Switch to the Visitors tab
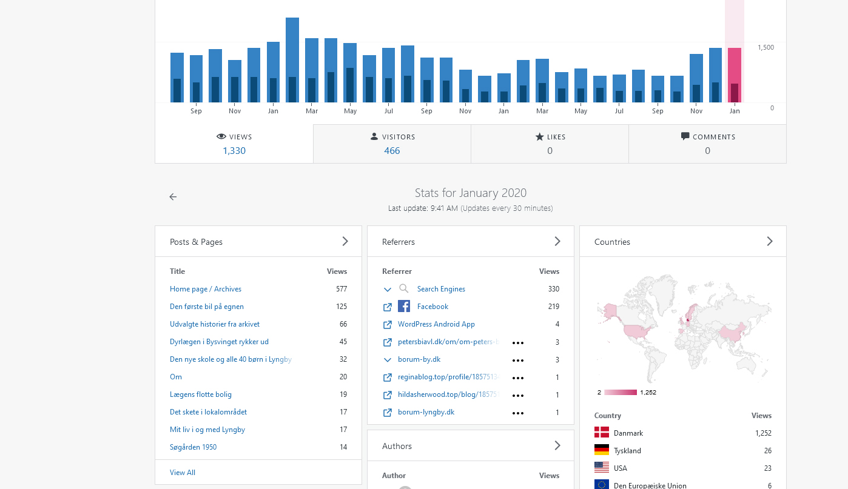848x489 pixels. (x=392, y=144)
